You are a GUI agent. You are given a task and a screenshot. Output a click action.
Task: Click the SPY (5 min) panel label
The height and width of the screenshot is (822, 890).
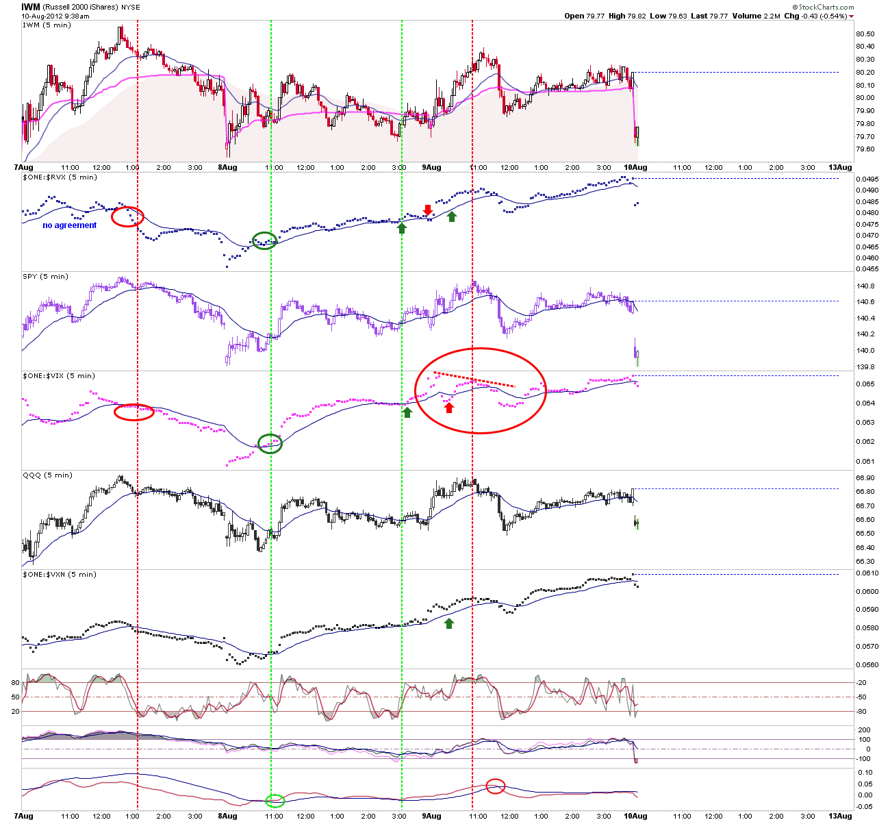tap(45, 276)
